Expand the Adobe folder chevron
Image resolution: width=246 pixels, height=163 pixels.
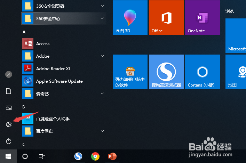(102, 56)
